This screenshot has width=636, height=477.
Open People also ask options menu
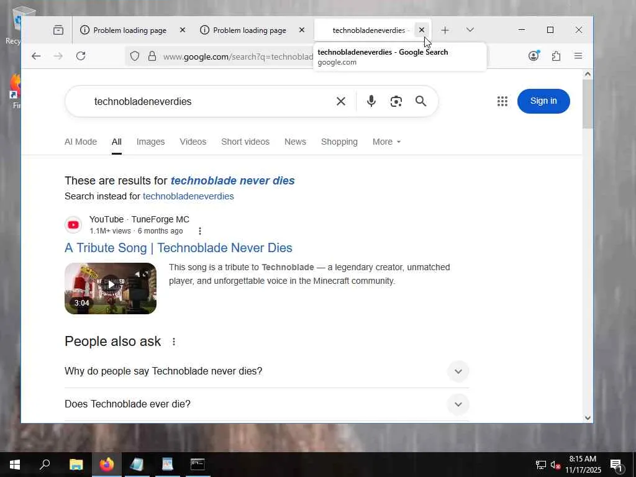tap(174, 342)
